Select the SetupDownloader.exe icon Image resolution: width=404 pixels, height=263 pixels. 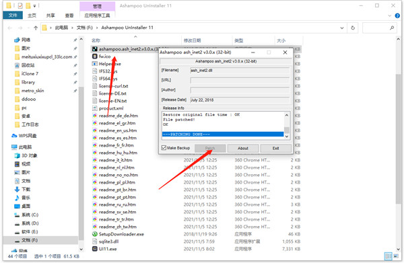(95, 234)
